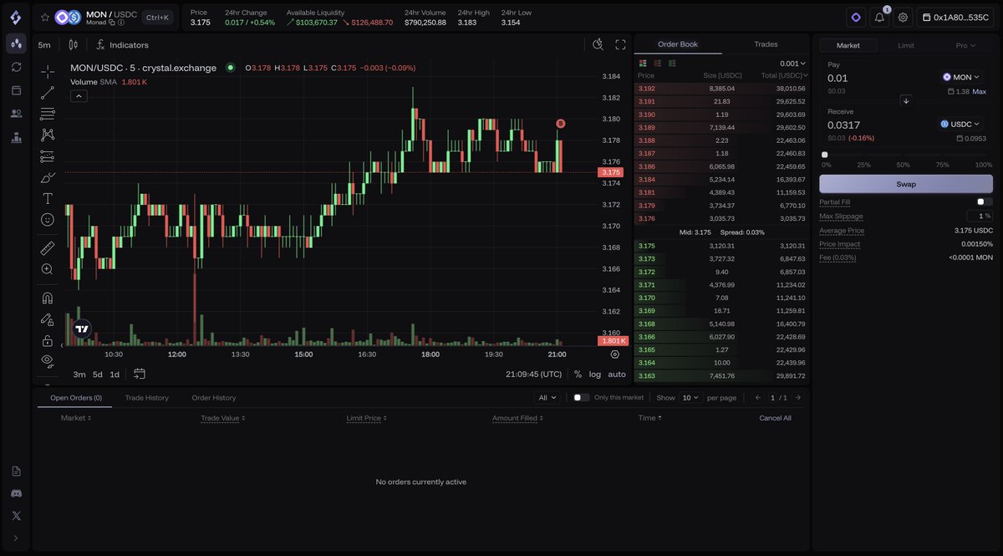This screenshot has height=556, width=1003.
Task: Toggle percent scale on chart
Action: tap(578, 375)
